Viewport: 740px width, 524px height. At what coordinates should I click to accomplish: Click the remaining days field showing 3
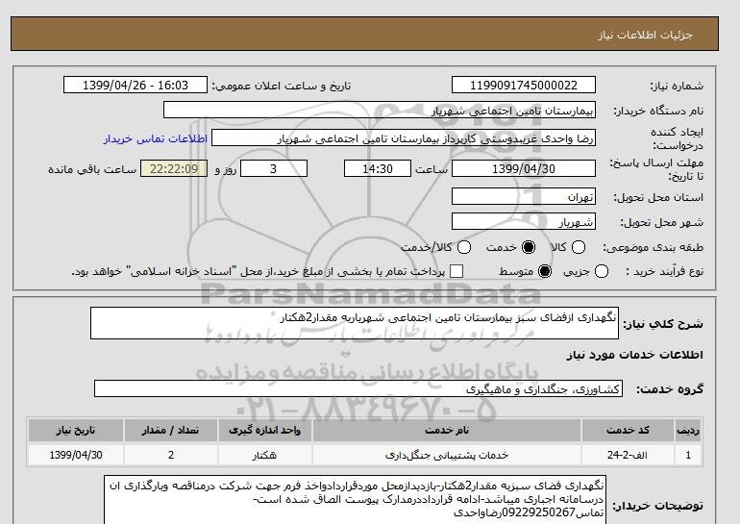tap(274, 168)
